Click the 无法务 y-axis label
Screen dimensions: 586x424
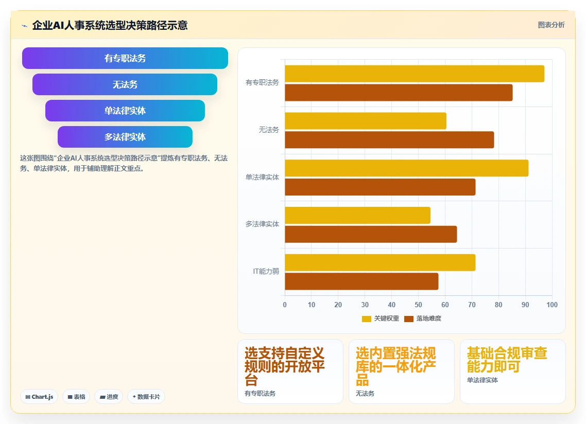[x=269, y=130]
